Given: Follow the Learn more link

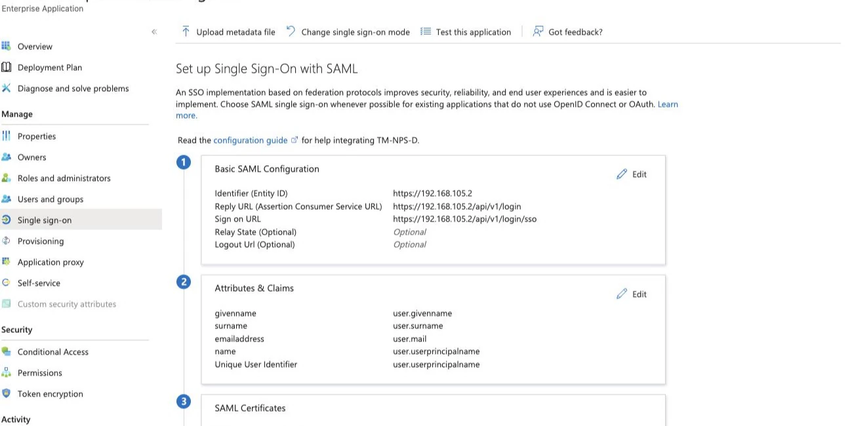Looking at the screenshot, I should click(668, 104).
